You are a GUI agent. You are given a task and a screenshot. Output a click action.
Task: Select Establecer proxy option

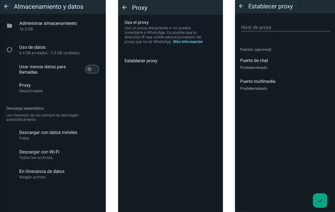(141, 61)
